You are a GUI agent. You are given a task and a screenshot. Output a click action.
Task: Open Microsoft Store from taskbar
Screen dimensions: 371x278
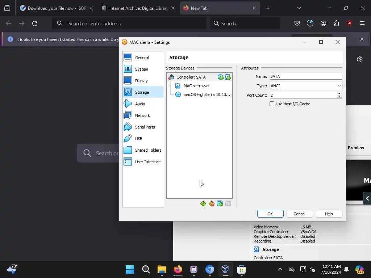241,269
